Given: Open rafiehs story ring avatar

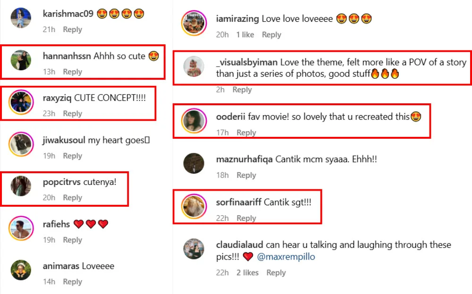Looking at the screenshot, I should (x=21, y=228).
